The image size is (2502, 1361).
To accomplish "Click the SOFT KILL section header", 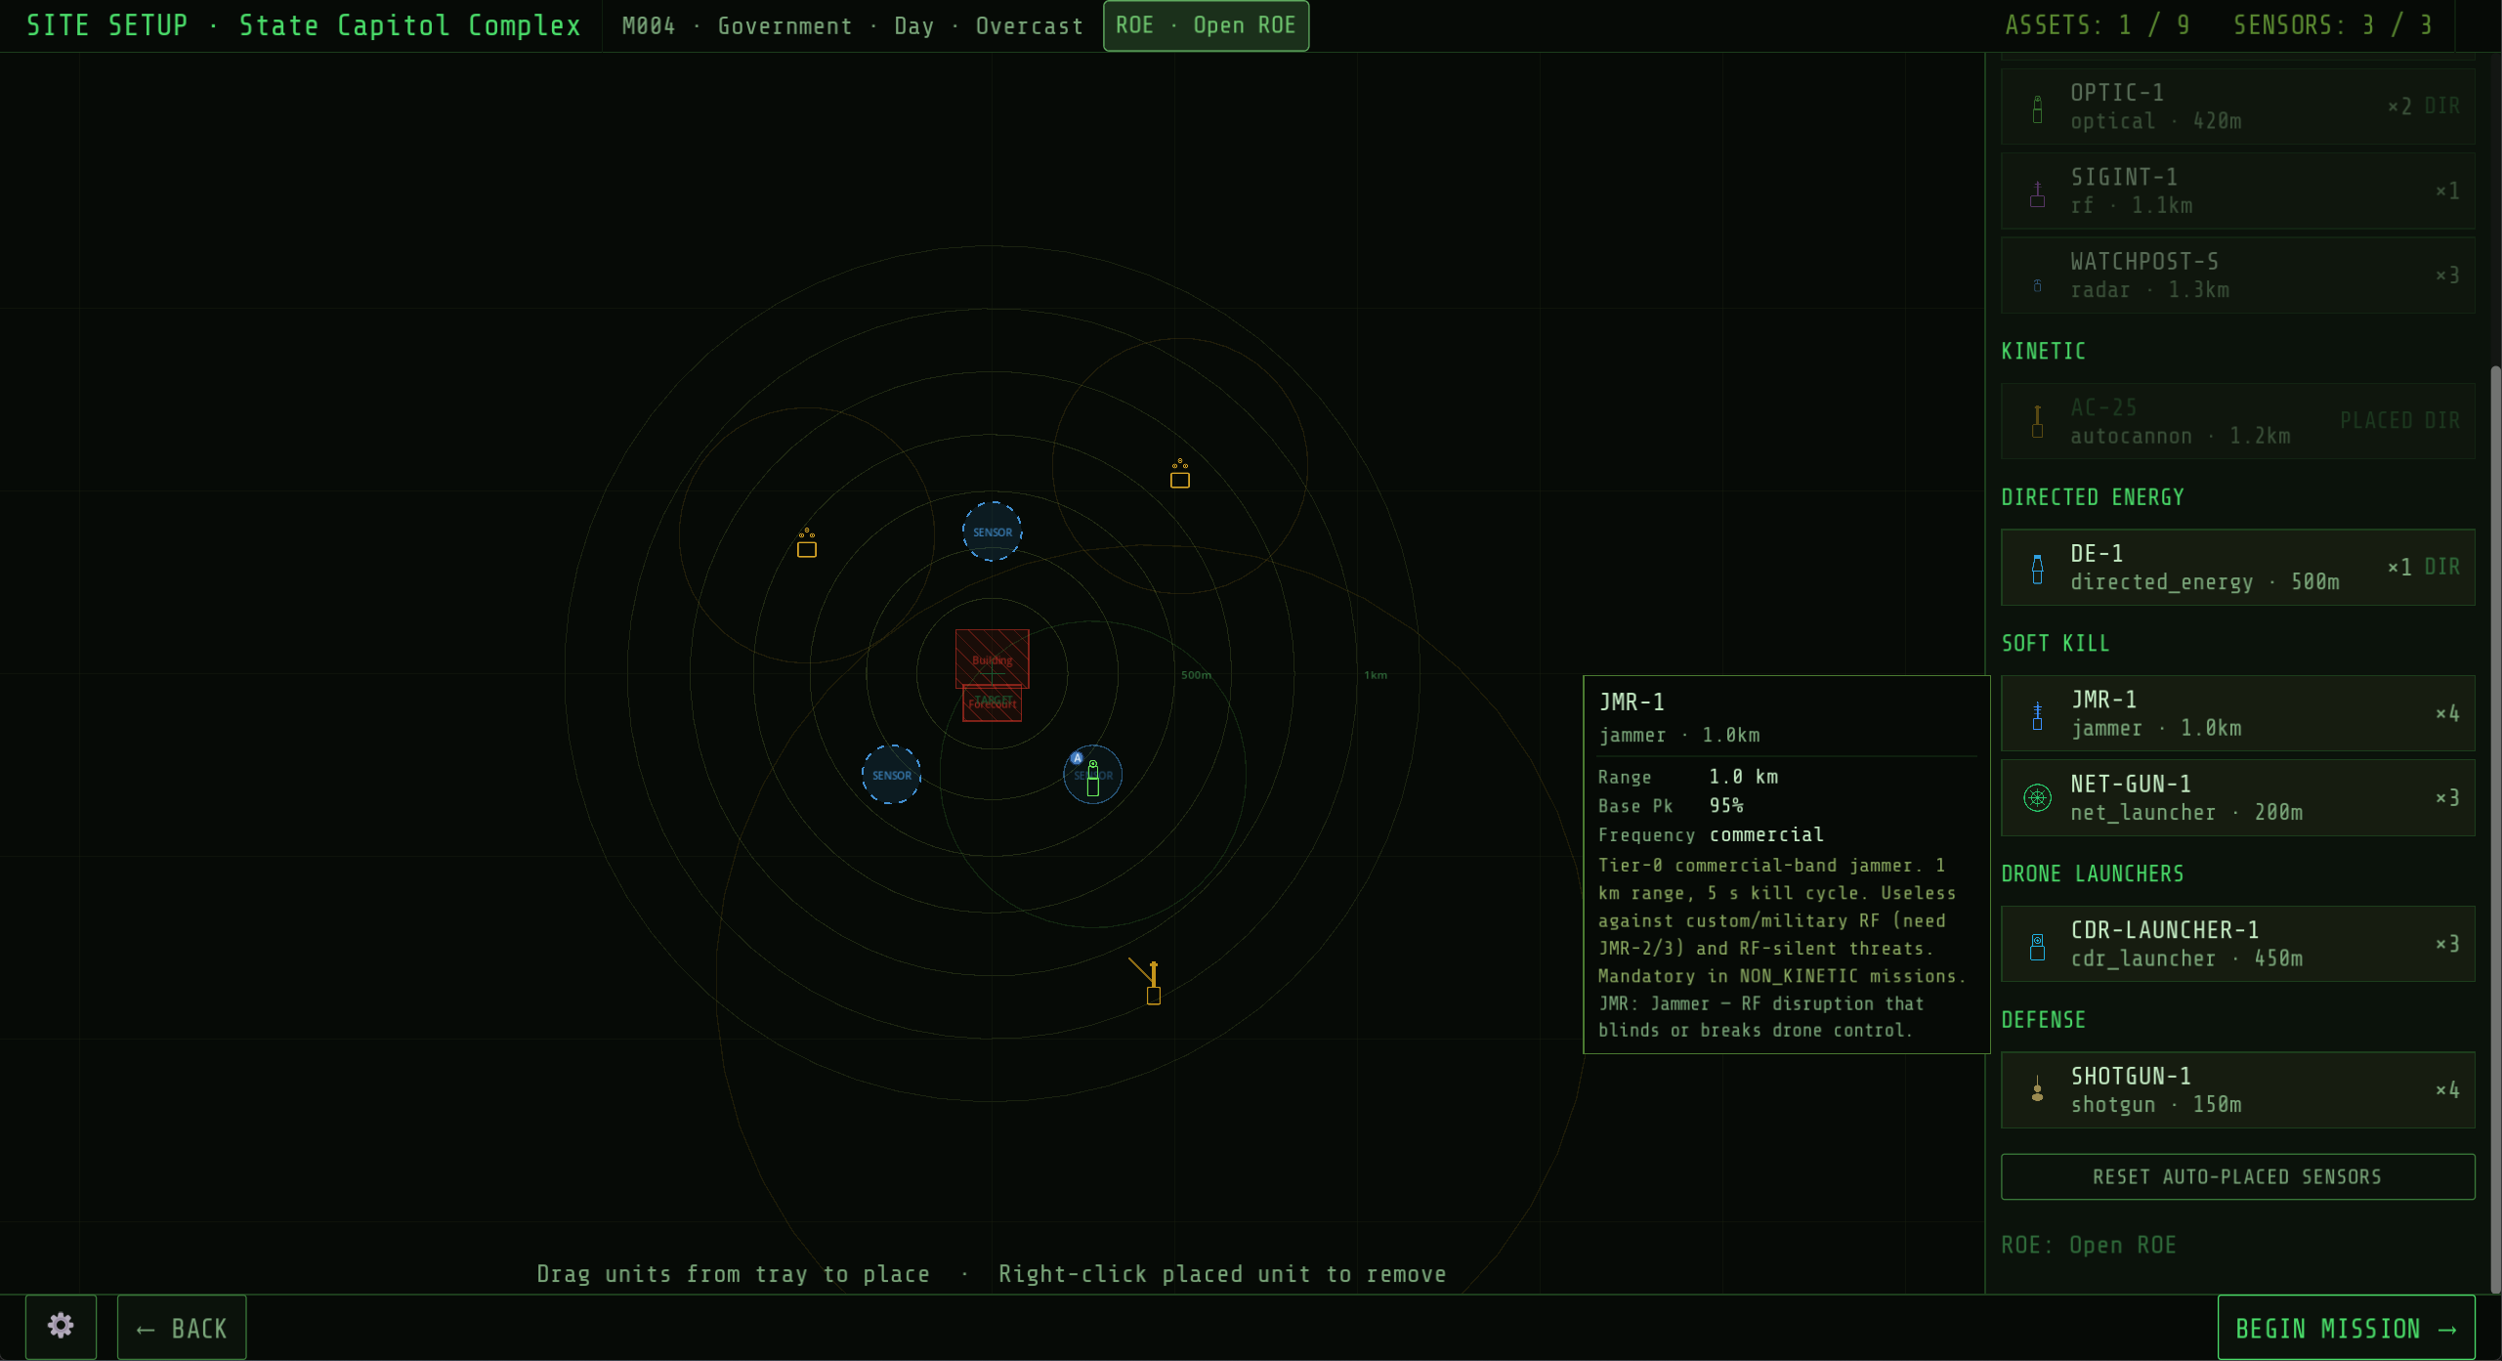I will pyautogui.click(x=2055, y=644).
